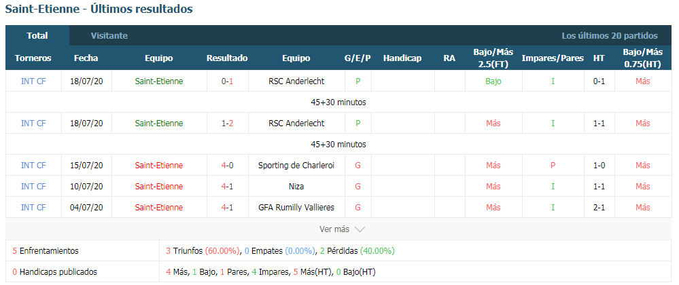Screen dimensions: 679x285
Task: Open GFA Rumilly Vallieres team link
Action: click(296, 208)
